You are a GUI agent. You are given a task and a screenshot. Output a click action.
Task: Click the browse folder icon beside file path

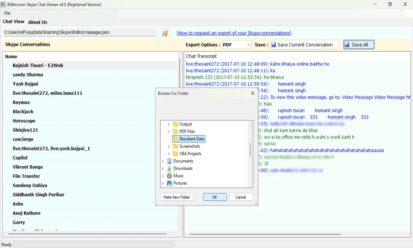tap(165, 33)
